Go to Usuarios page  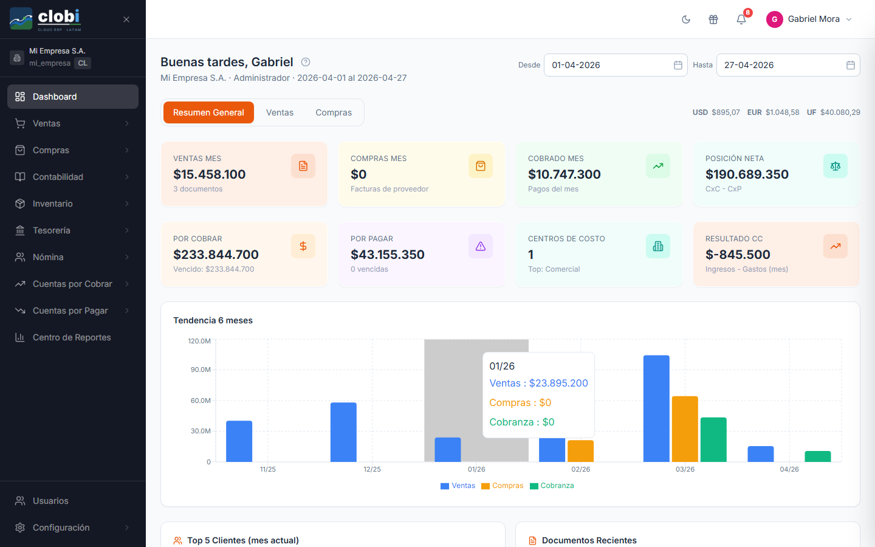[73, 501]
